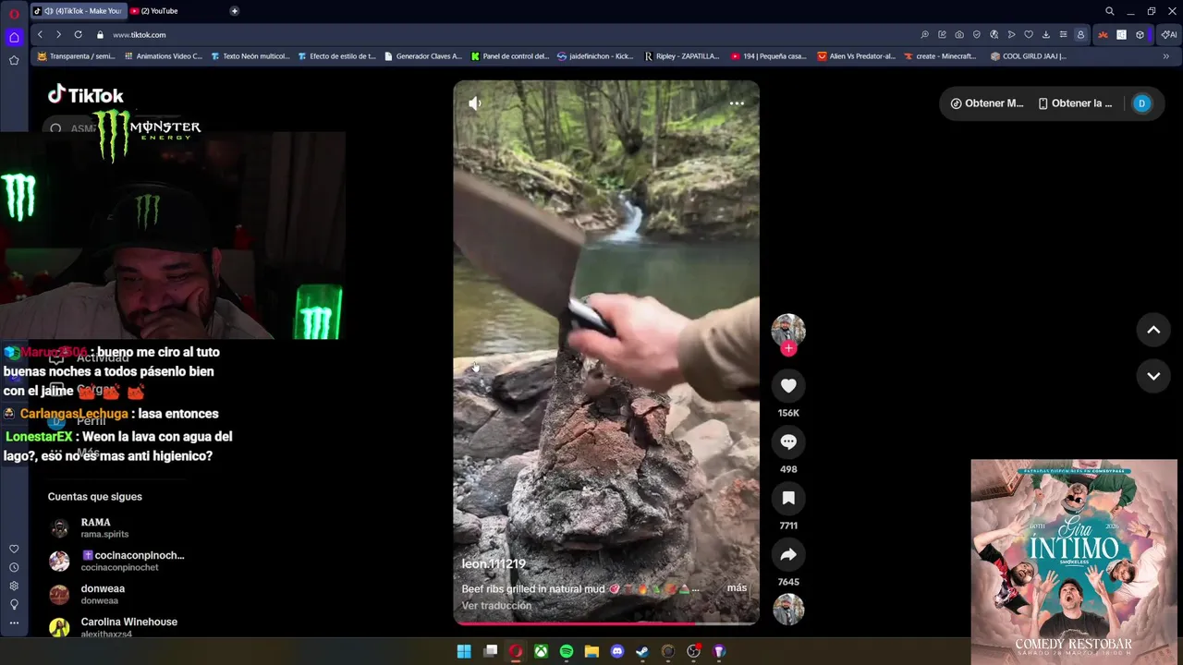The height and width of the screenshot is (665, 1183).
Task: Open the video comments (498)
Action: [x=788, y=442]
